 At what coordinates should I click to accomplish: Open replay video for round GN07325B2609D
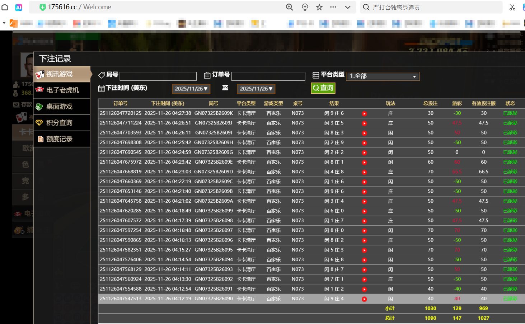[x=364, y=172]
